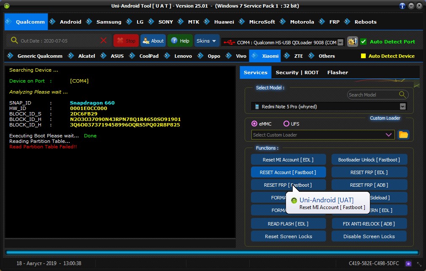Open the Skins dropdown
Screen dimensions: 426x271
click(x=207, y=41)
